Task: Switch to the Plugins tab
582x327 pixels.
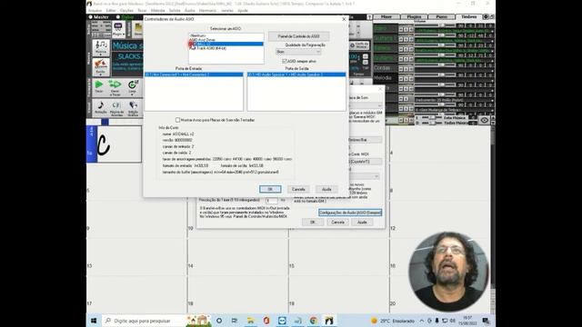Action: tap(414, 17)
